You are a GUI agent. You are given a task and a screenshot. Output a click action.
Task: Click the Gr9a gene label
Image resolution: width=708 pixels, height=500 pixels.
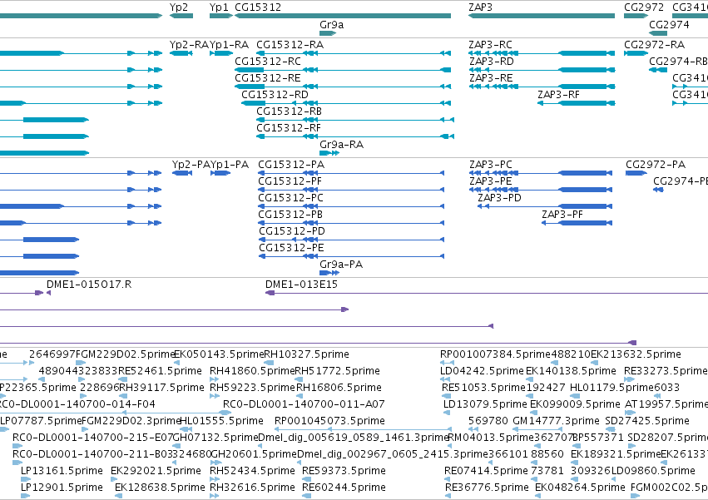tap(331, 24)
